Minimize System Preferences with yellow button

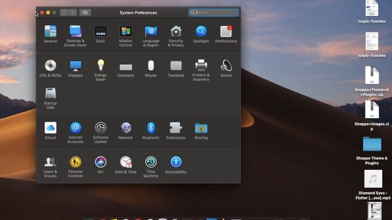click(x=48, y=12)
